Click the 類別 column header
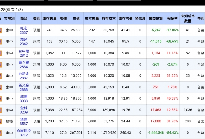 (x=37, y=19)
